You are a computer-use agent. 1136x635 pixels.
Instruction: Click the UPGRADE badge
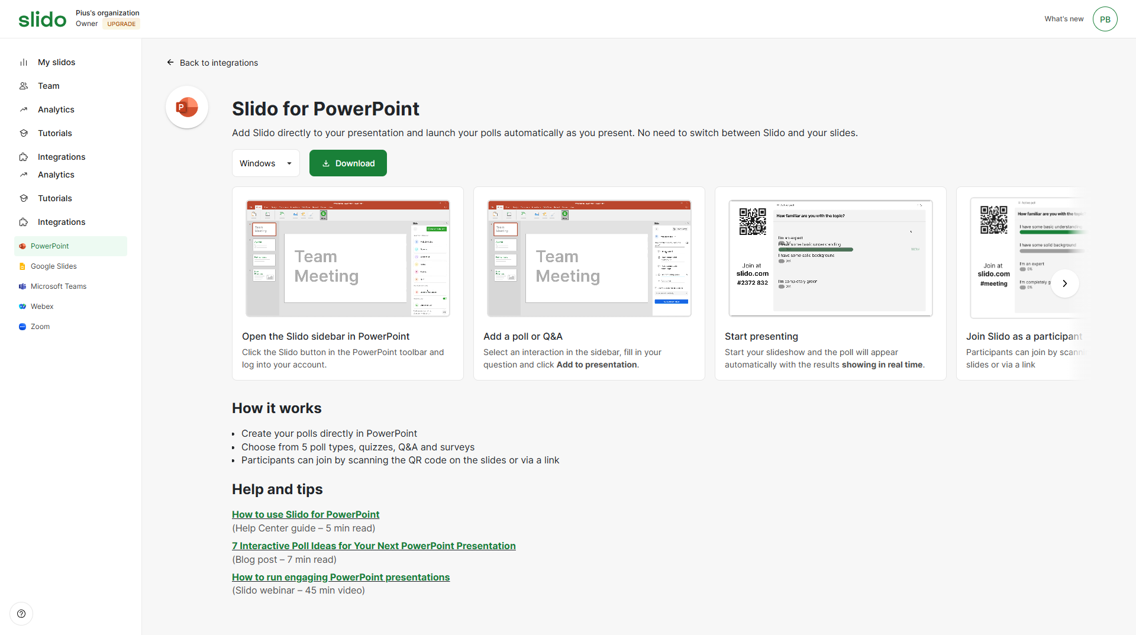click(121, 24)
